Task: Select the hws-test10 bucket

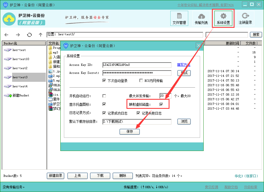Action: [x=21, y=59]
